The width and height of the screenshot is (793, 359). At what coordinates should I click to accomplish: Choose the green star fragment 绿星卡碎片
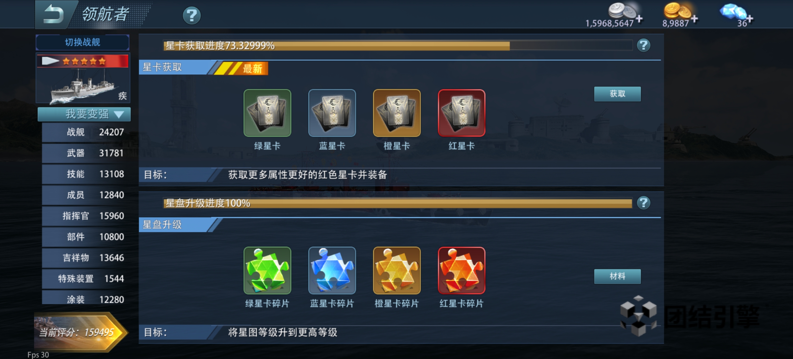coord(267,270)
